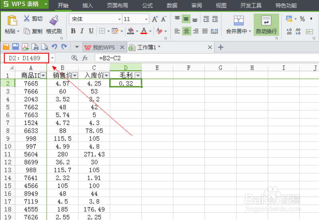Switch to the 插入 ribbon tab
The width and height of the screenshot is (319, 220).
[x=88, y=5]
